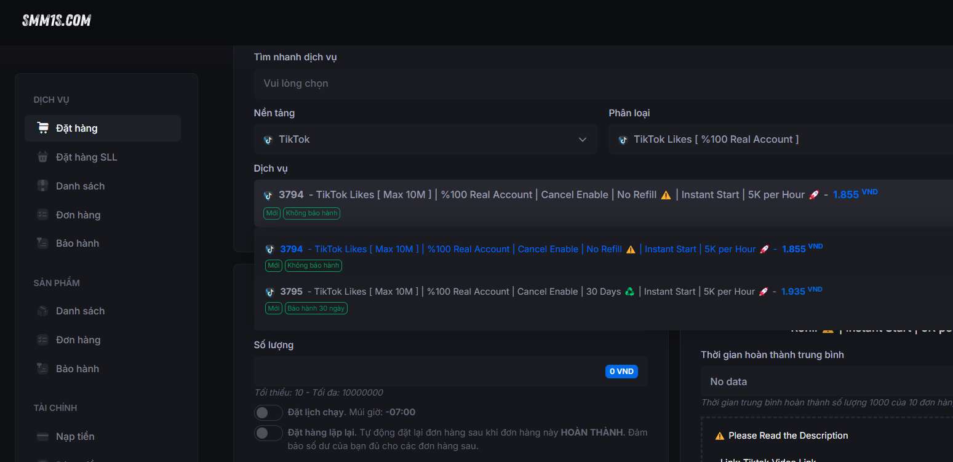The image size is (953, 462).
Task: Toggle the Đặt hàng lặp lại switch
Action: (268, 433)
